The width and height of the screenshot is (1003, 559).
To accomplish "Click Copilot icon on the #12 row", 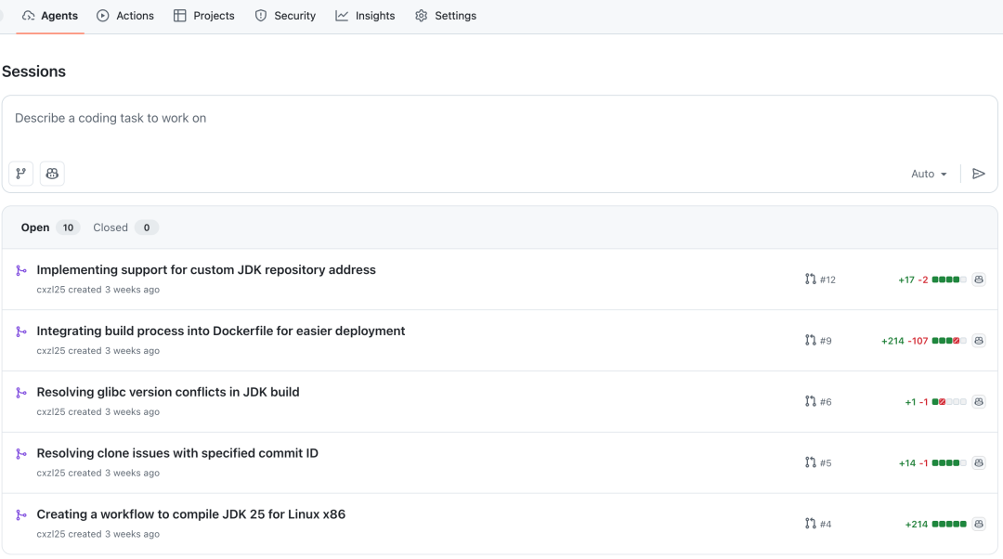I will click(x=979, y=279).
